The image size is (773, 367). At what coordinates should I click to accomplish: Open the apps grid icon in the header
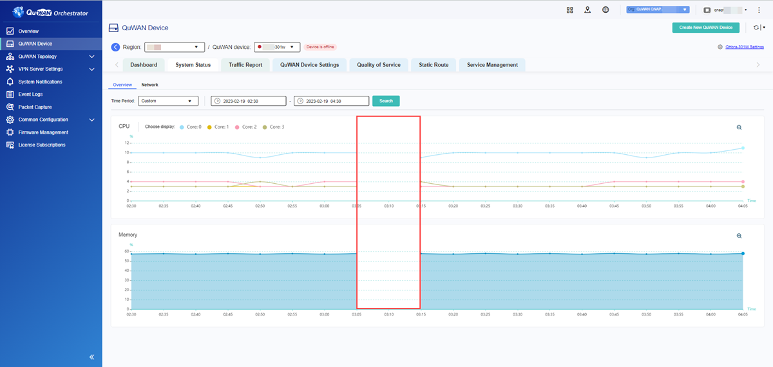coord(570,10)
